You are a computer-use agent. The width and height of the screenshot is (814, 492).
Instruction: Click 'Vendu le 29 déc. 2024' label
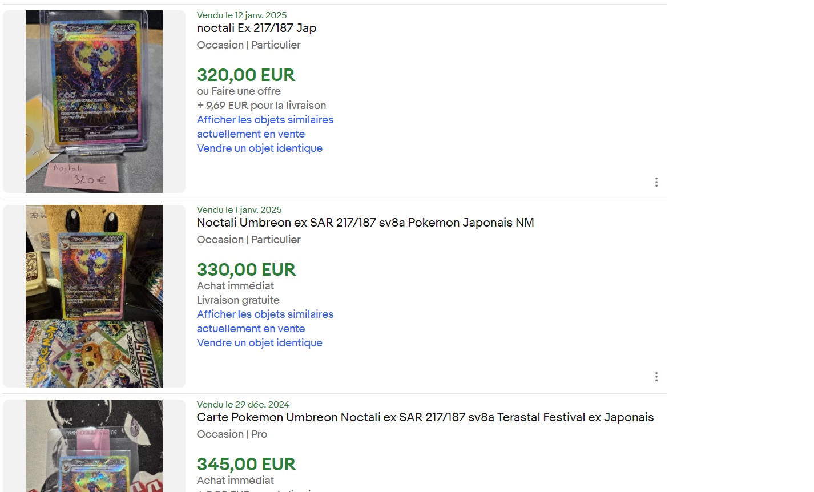pyautogui.click(x=243, y=405)
